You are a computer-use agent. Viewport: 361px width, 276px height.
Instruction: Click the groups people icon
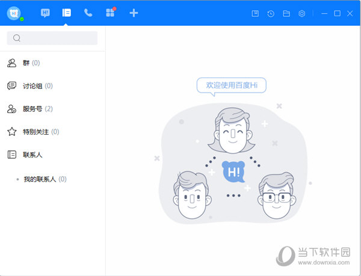(12, 63)
